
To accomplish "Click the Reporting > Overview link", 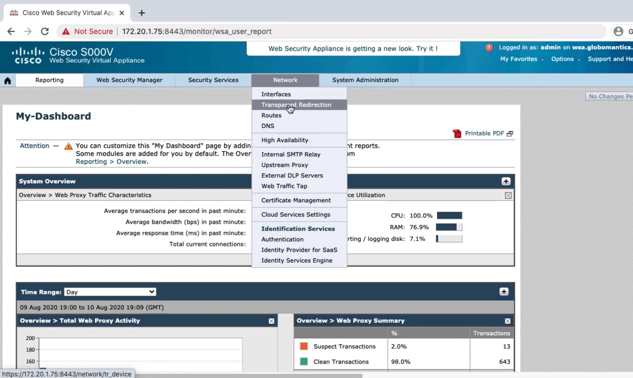I will pyautogui.click(x=111, y=162).
